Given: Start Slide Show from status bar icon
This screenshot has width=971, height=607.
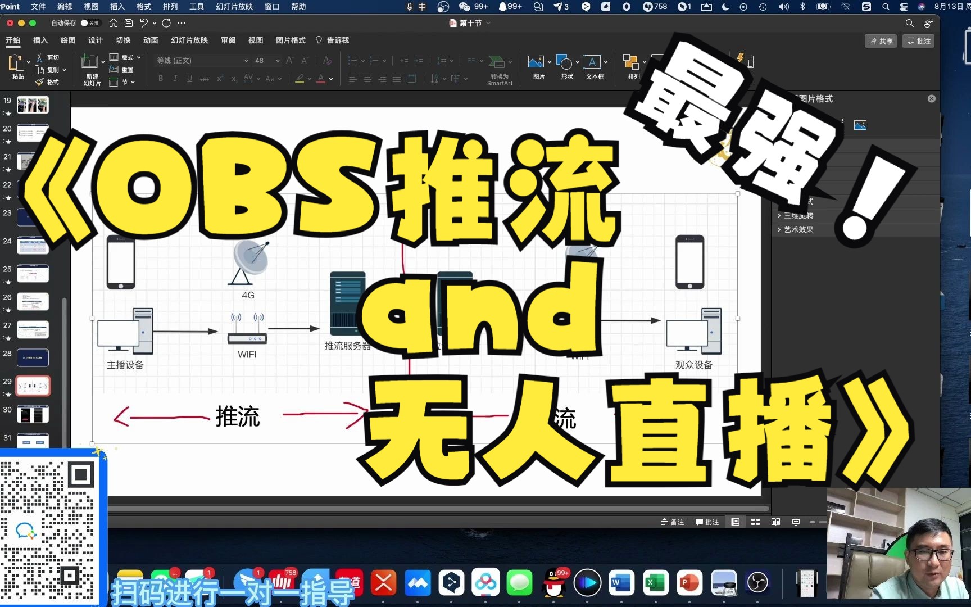Looking at the screenshot, I should click(x=796, y=522).
